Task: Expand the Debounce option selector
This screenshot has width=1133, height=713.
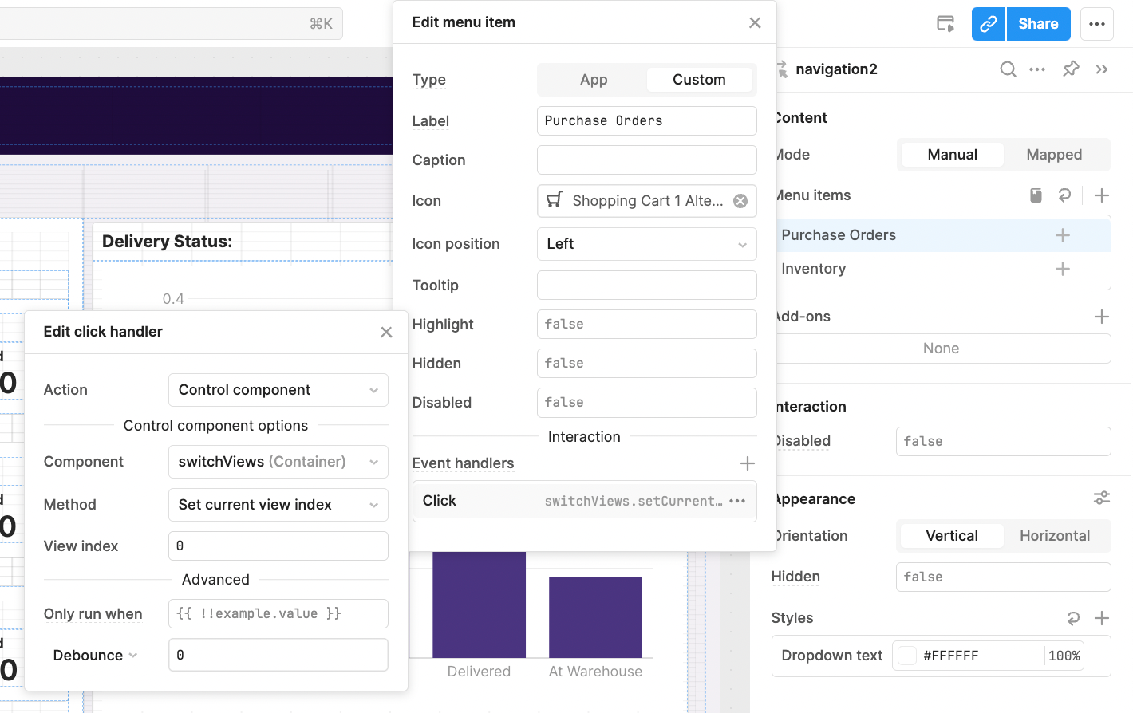Action: (95, 656)
